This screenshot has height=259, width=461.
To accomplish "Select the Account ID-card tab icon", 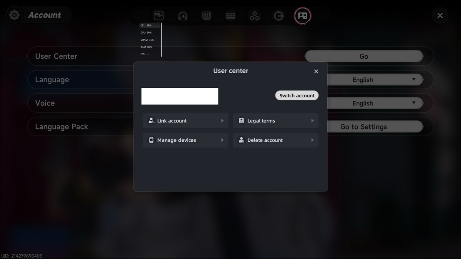I will (303, 16).
